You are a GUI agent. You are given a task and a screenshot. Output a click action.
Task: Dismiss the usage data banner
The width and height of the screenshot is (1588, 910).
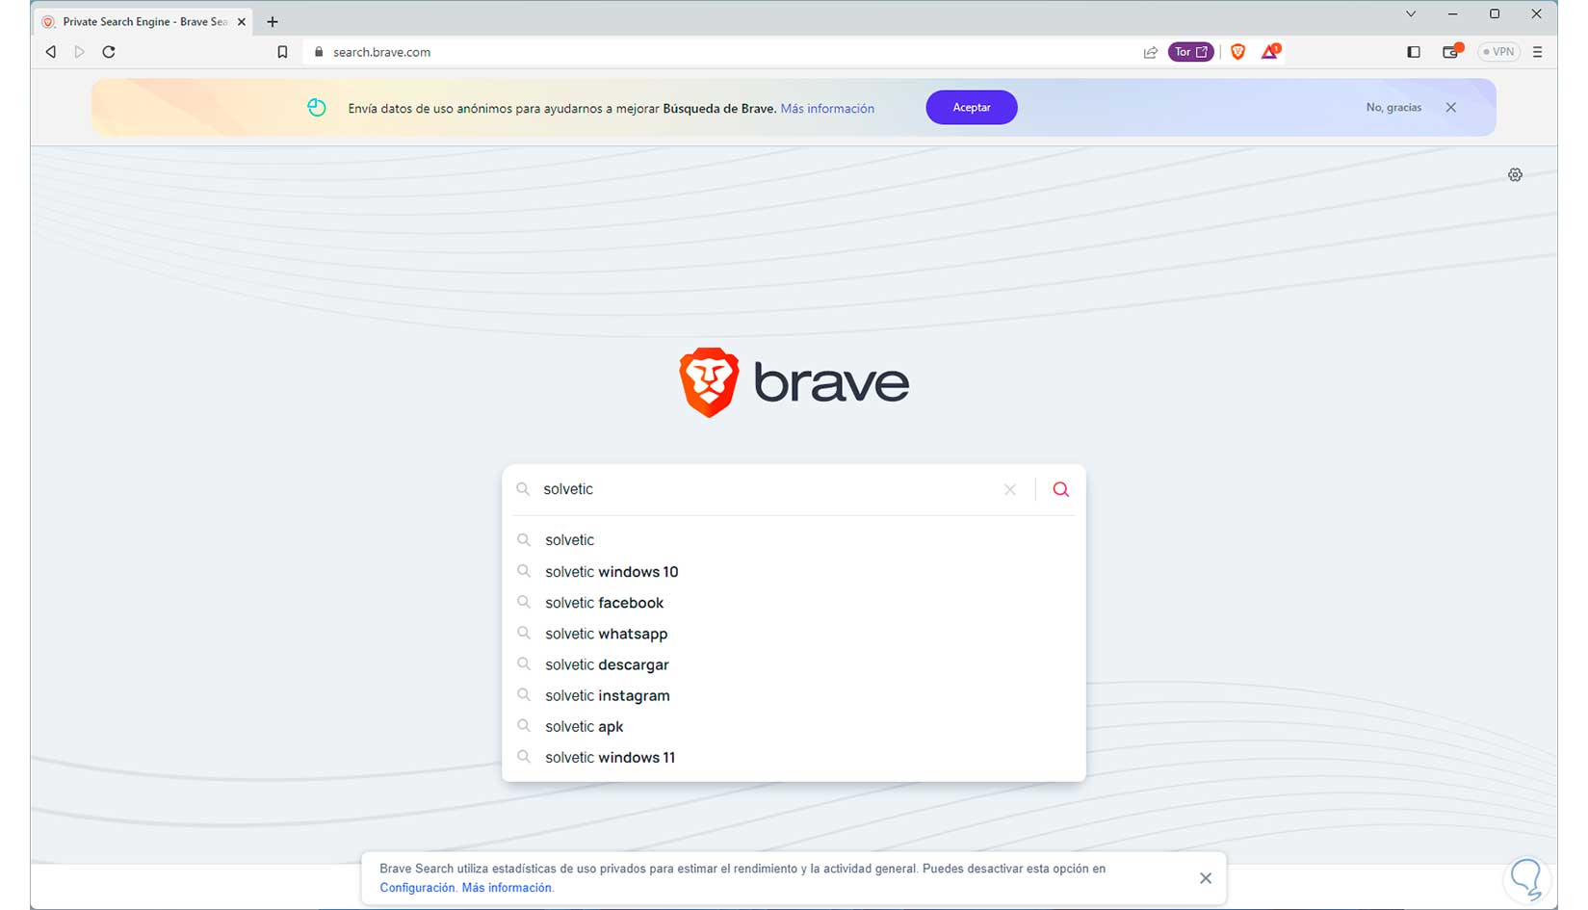[x=1451, y=108]
